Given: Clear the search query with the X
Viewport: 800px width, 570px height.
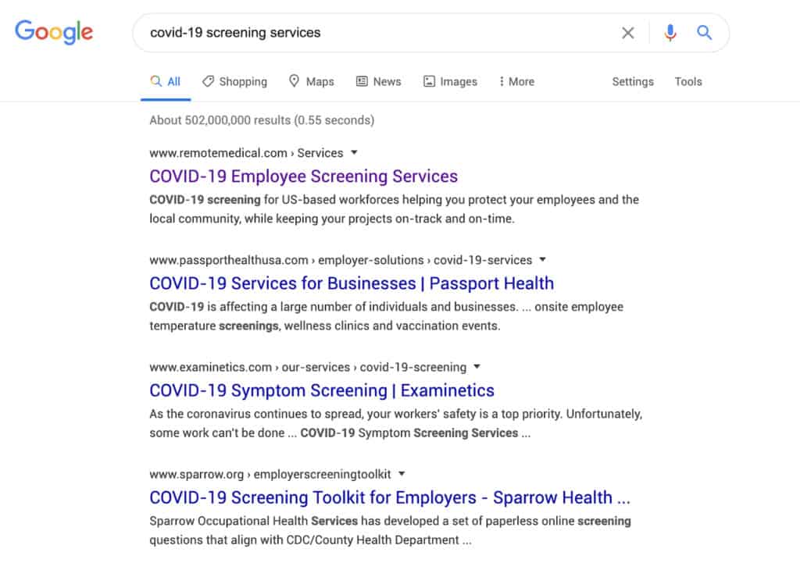Looking at the screenshot, I should (627, 32).
